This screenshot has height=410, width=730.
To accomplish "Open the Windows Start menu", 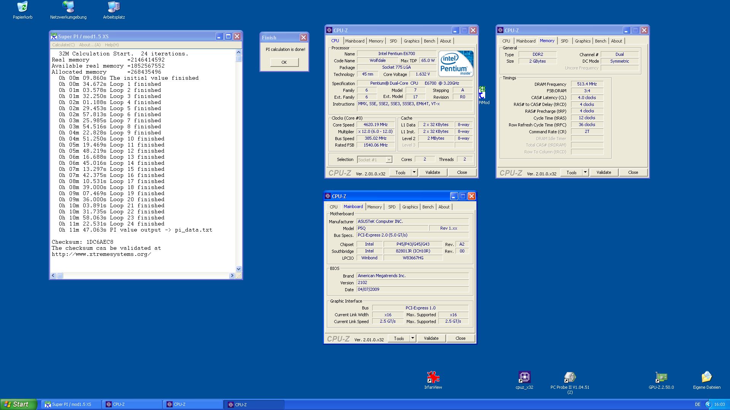I will (x=18, y=404).
